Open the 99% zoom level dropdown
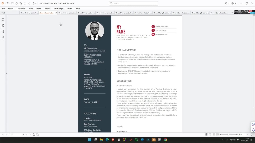The height and width of the screenshot is (143, 255). coord(248,135)
